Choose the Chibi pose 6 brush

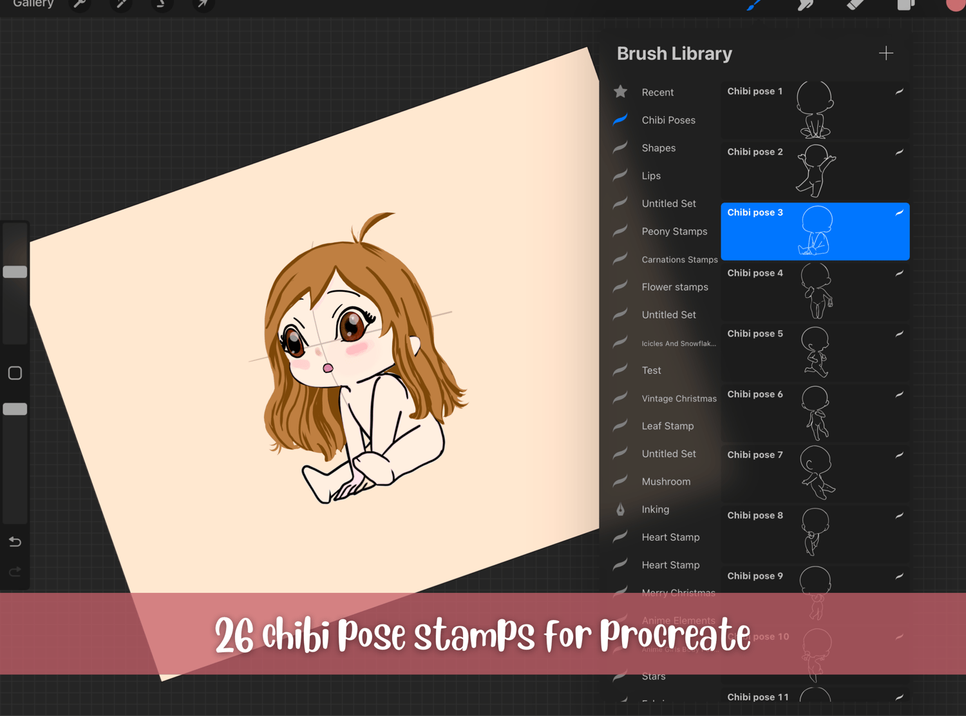tap(815, 412)
